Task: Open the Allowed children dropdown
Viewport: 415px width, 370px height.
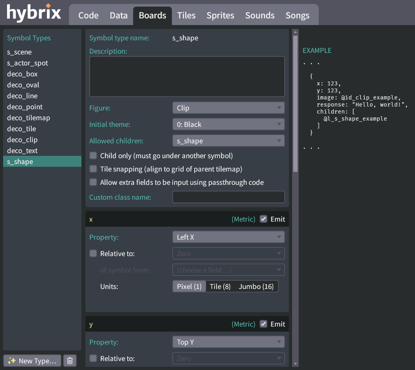Action: [x=228, y=141]
